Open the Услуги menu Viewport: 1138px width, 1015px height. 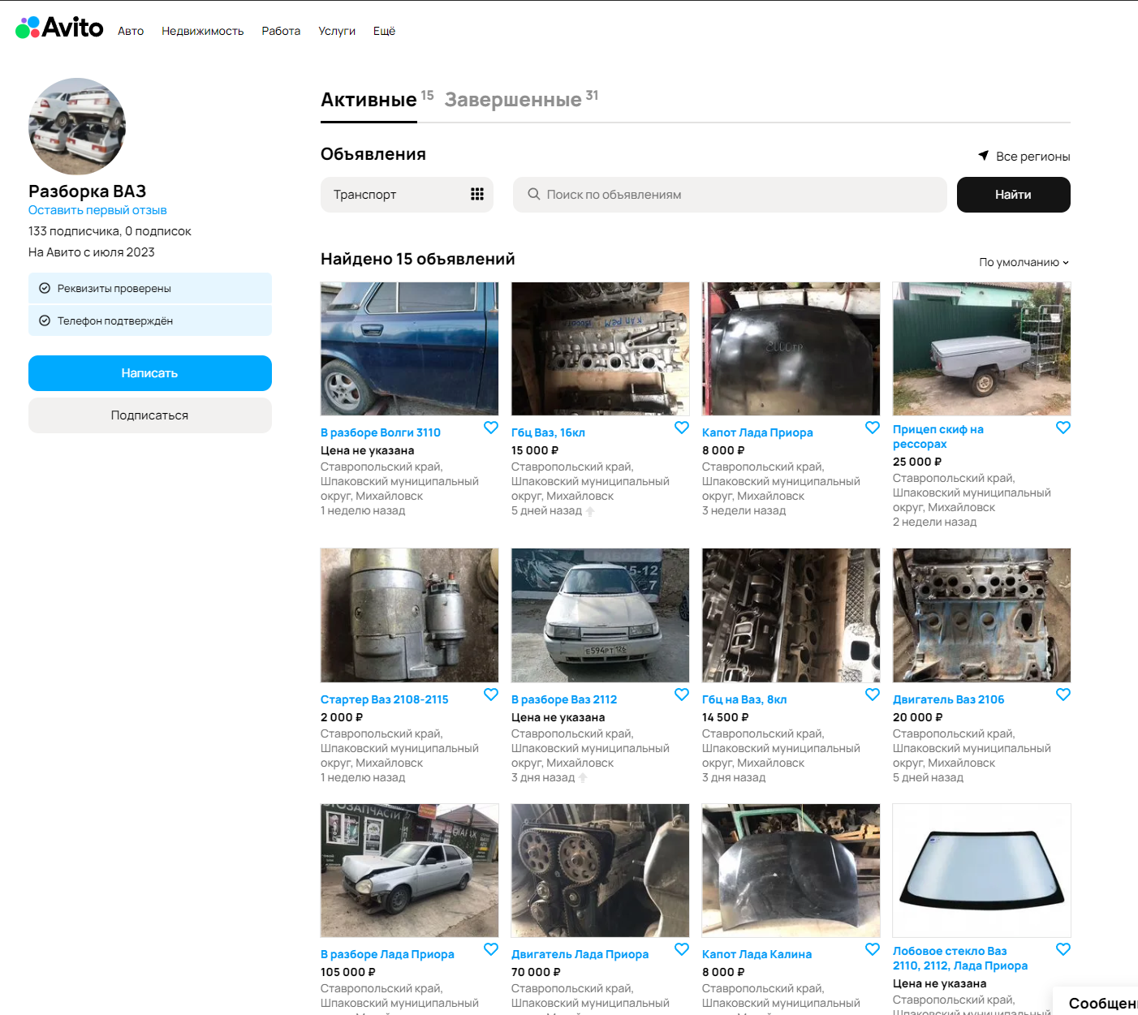pos(337,31)
